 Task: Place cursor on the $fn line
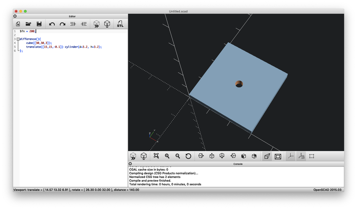coord(31,31)
